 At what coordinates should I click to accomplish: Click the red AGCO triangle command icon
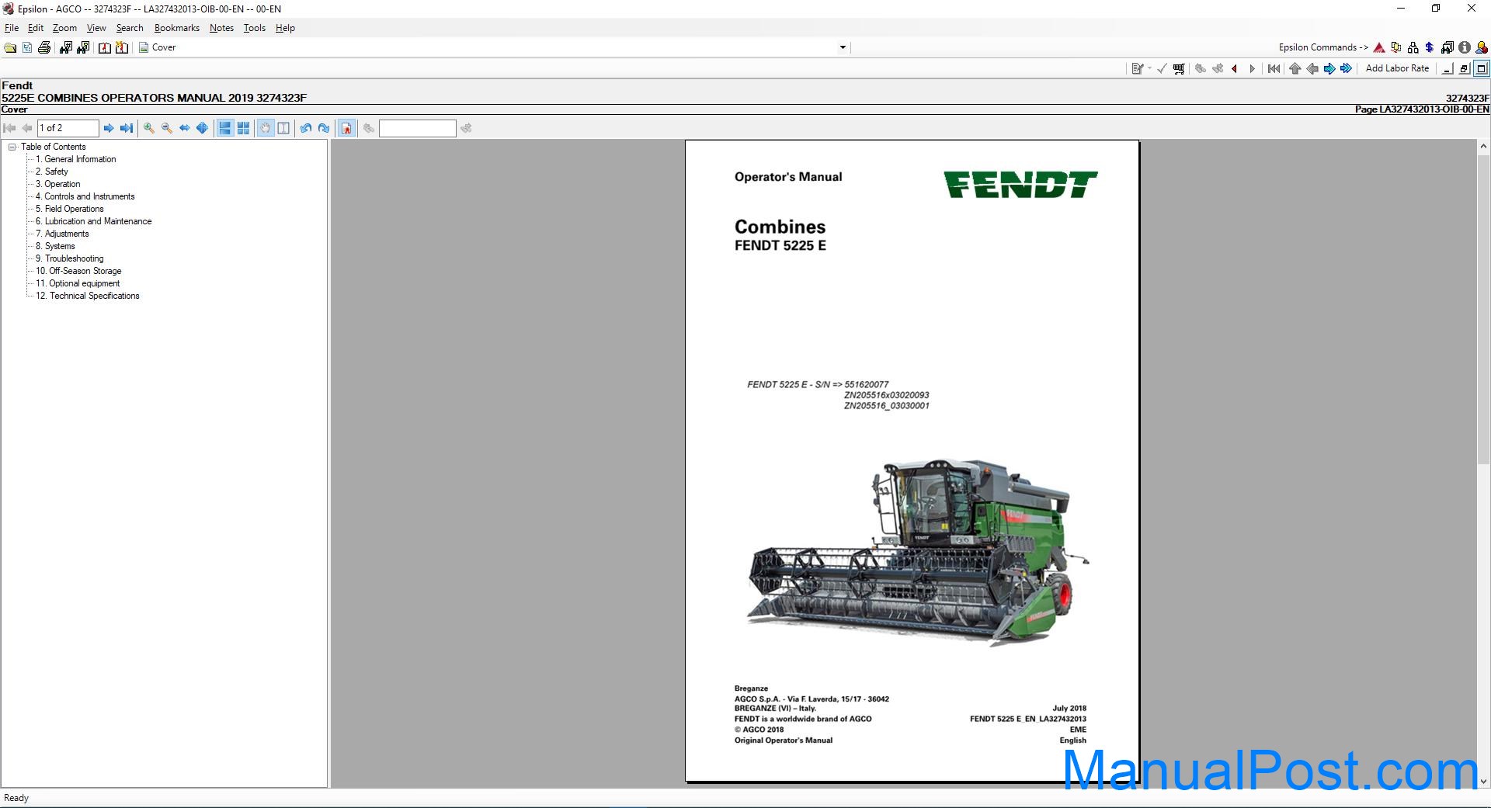[1379, 47]
